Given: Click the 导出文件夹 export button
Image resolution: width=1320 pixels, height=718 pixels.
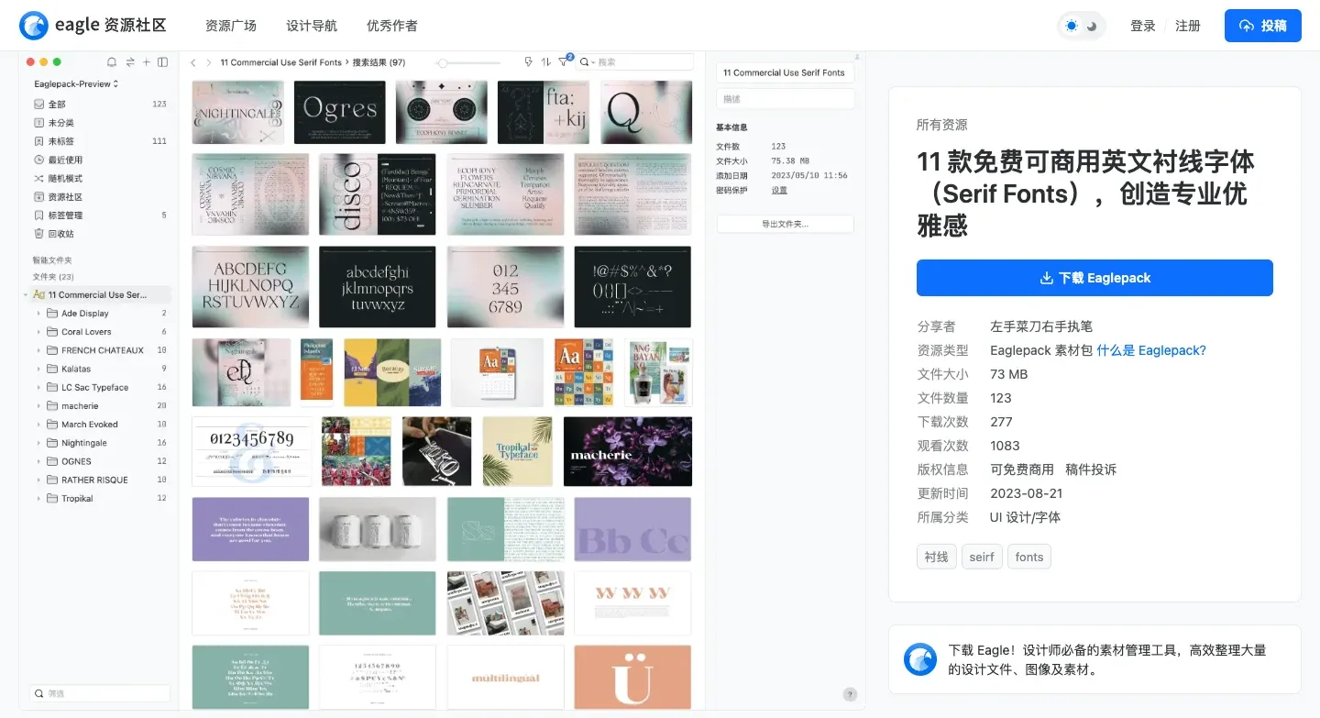Looking at the screenshot, I should click(786, 224).
